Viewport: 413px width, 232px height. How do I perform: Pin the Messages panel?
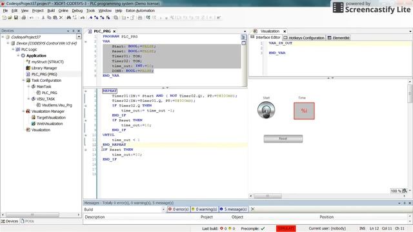click(x=405, y=203)
